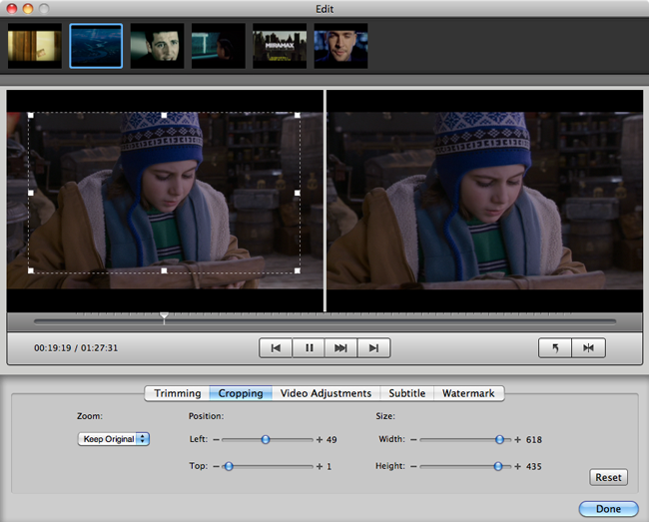
Task: Click the Width size slider knob
Action: [x=499, y=440]
